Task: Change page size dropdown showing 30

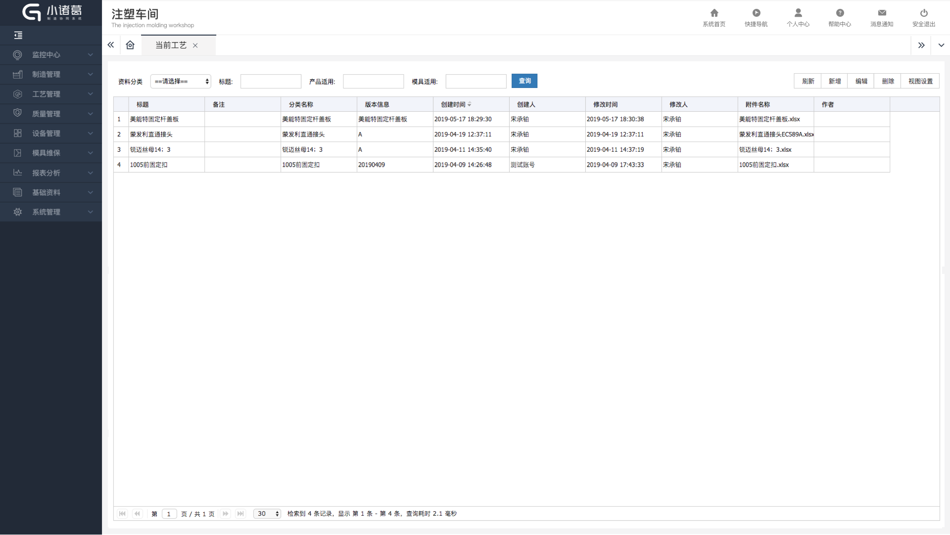Action: coord(267,514)
